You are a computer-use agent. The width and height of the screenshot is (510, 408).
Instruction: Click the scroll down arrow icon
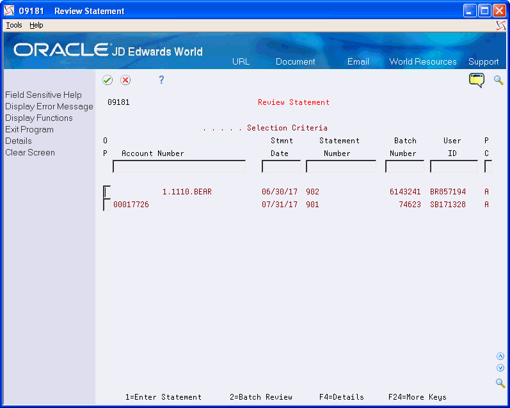[500, 368]
